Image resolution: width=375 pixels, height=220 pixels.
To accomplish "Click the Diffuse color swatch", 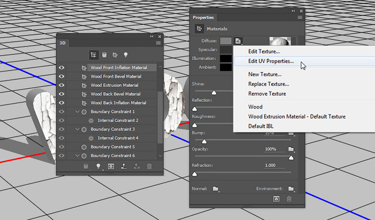I will [226, 41].
